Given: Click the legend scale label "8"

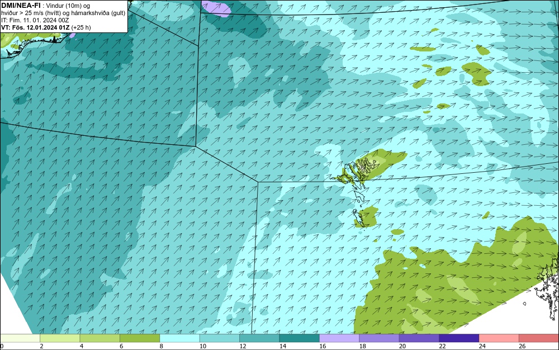Looking at the screenshot, I should coord(162,346).
